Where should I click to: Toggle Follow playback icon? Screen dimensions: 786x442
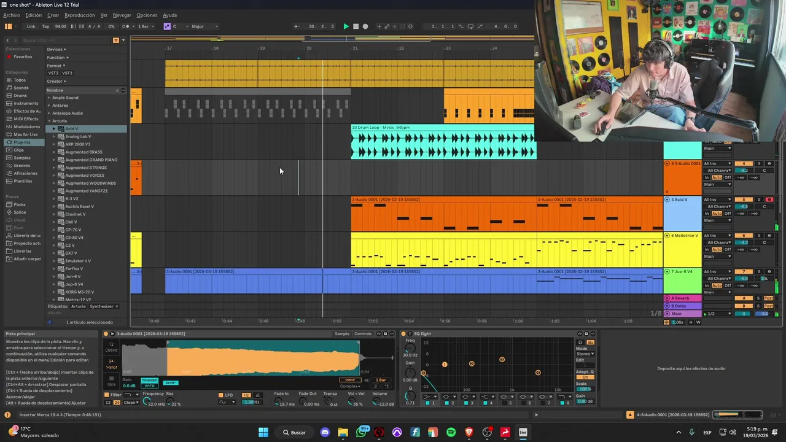tap(297, 26)
